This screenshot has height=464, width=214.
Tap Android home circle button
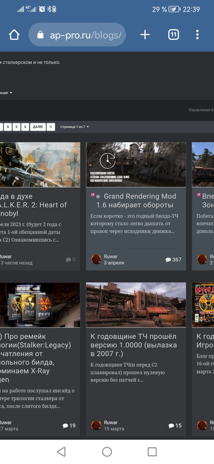[x=107, y=452]
